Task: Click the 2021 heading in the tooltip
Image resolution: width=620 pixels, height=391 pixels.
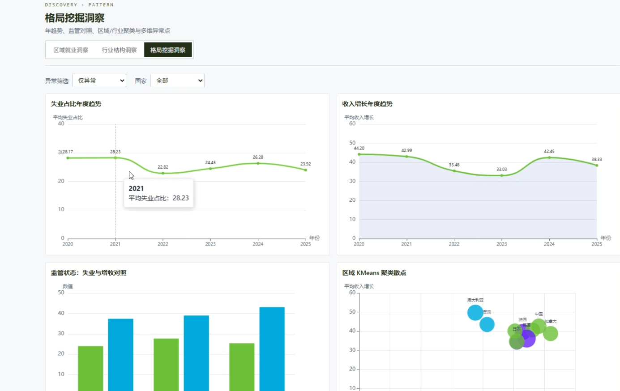Action: [136, 189]
